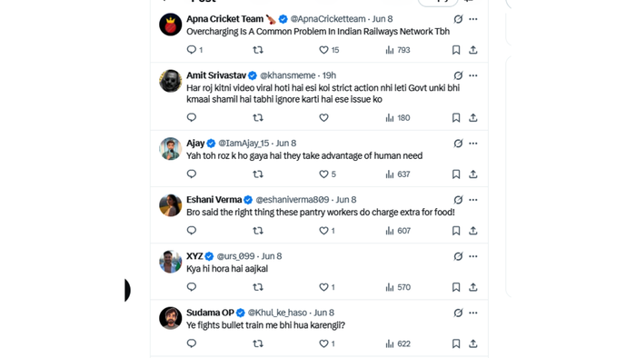
Task: View analytics for Sudama OP's reply
Action: pyautogui.click(x=398, y=343)
